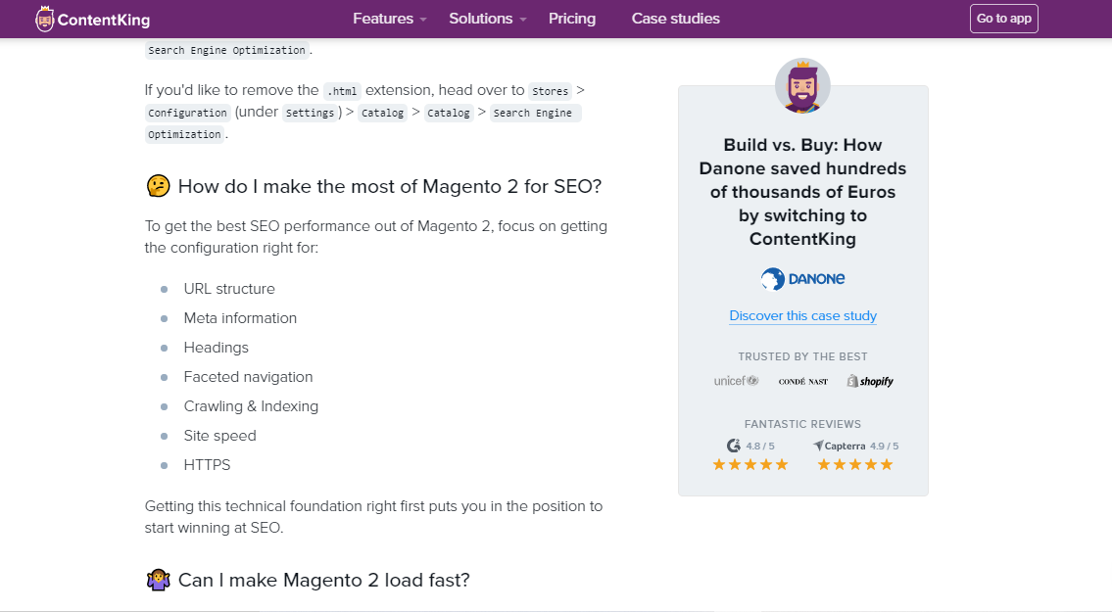Screen dimensions: 1112x612
Task: Expand the Solutions dropdown menu
Action: click(x=488, y=19)
